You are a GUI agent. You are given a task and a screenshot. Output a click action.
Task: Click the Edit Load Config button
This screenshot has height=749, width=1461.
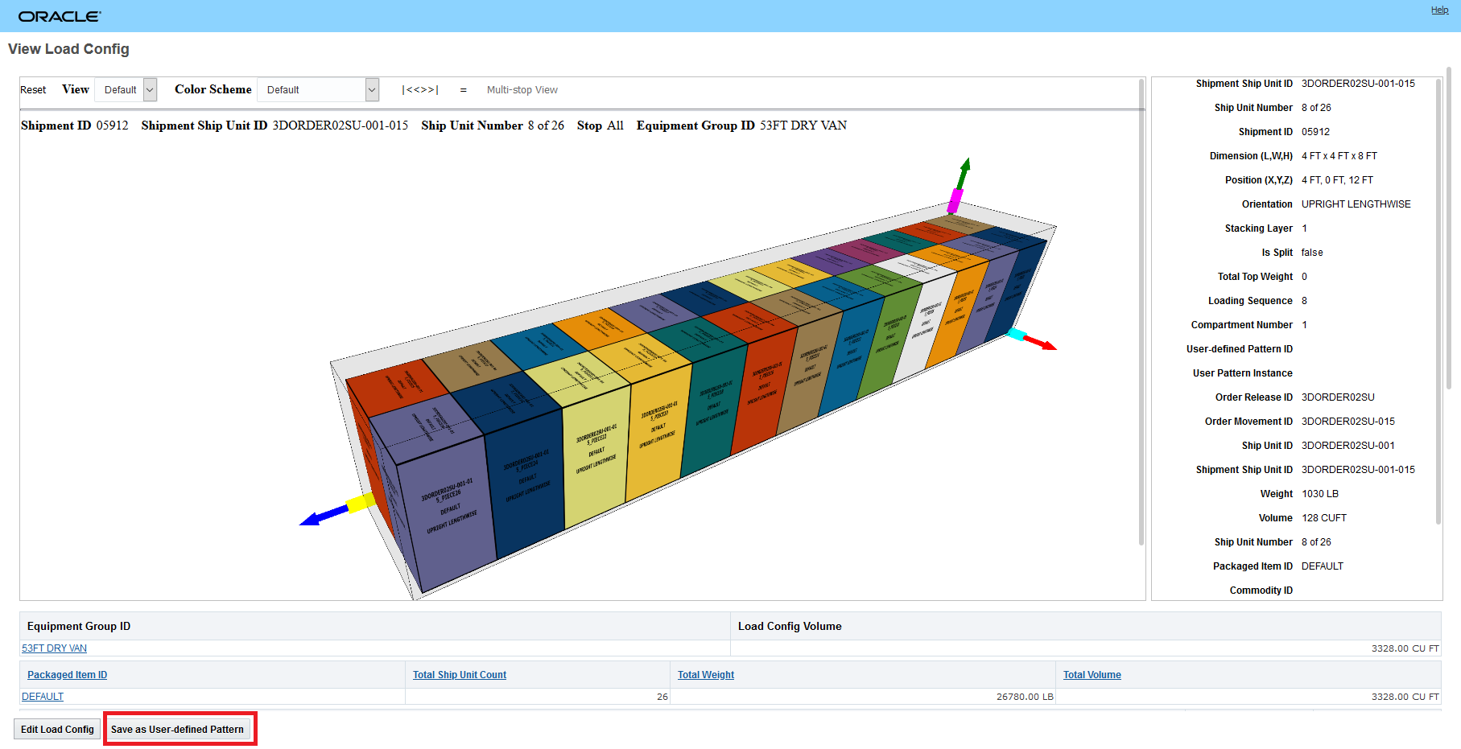(57, 730)
